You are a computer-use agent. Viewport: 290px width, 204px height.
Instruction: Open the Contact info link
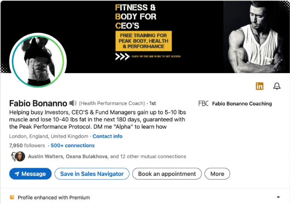coord(107,136)
